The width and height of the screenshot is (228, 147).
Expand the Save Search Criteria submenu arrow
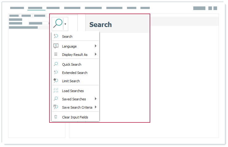click(96, 107)
